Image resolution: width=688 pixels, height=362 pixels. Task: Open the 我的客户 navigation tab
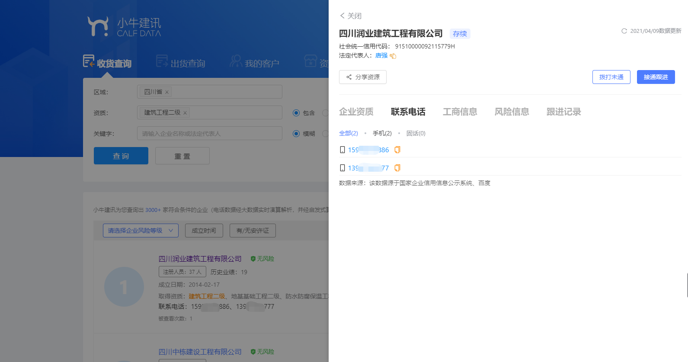click(x=255, y=62)
